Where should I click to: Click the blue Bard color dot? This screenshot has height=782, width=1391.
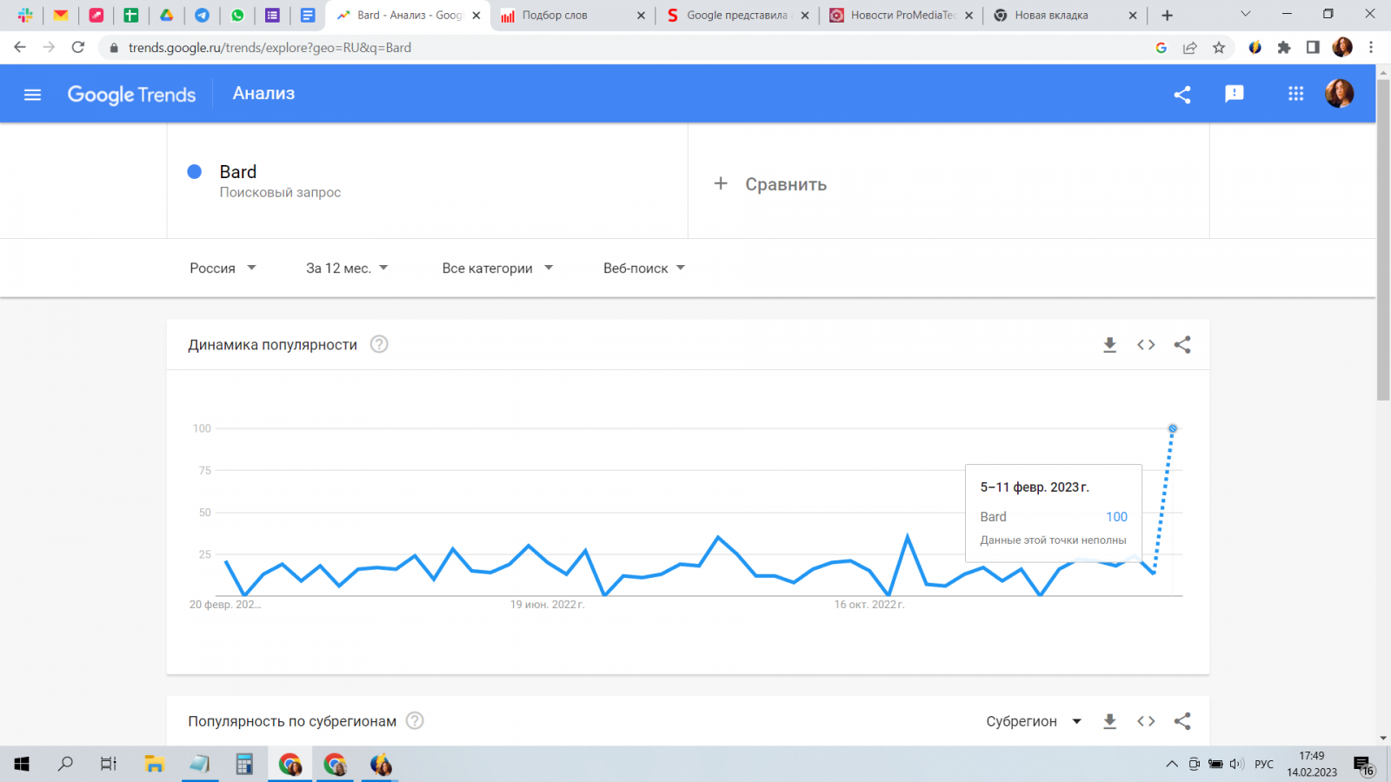tap(195, 172)
